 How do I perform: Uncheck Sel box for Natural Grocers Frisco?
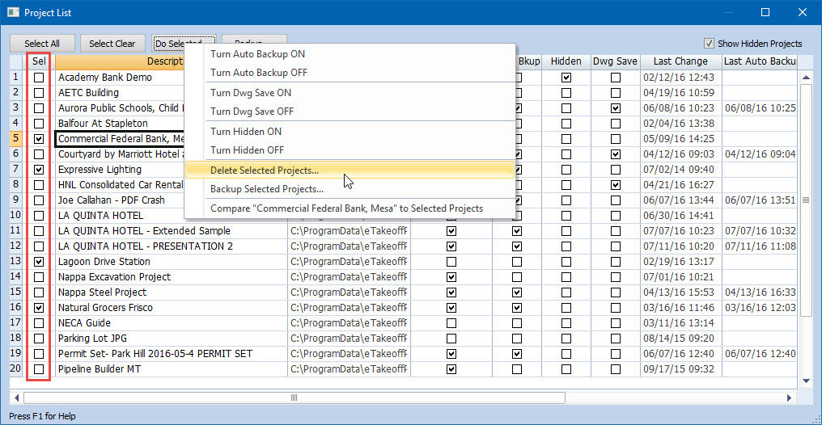[39, 308]
